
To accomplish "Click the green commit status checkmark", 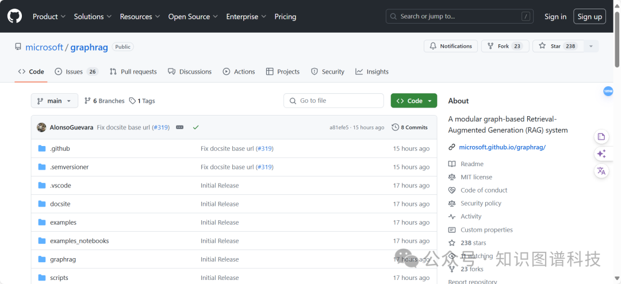I will (196, 127).
